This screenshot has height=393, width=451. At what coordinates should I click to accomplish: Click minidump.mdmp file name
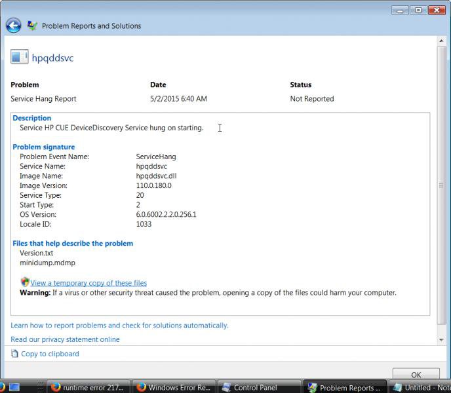(47, 263)
